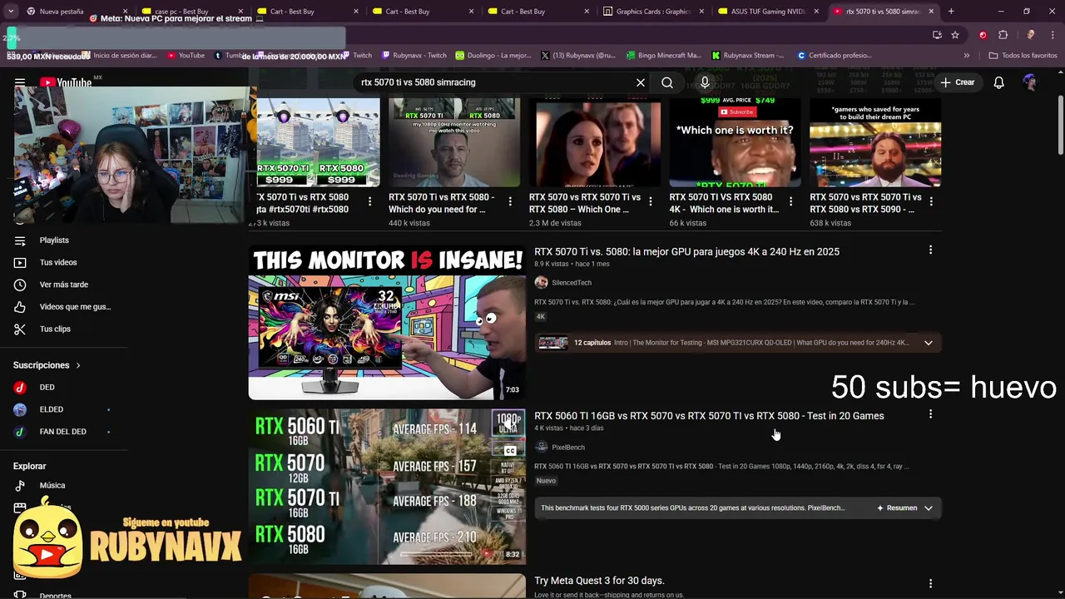Open the Certificado profesio... bookmark

coord(834,56)
